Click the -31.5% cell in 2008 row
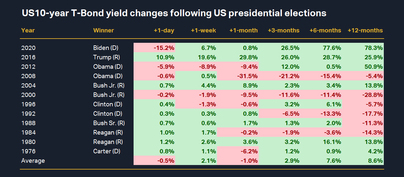 tap(246, 76)
